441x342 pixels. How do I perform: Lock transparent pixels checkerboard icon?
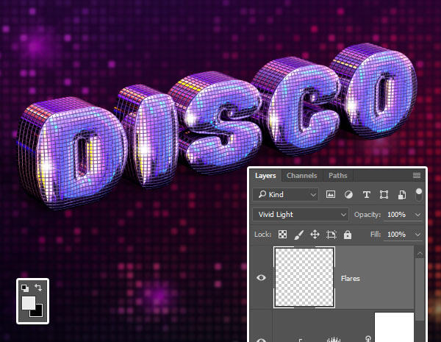tap(282, 234)
